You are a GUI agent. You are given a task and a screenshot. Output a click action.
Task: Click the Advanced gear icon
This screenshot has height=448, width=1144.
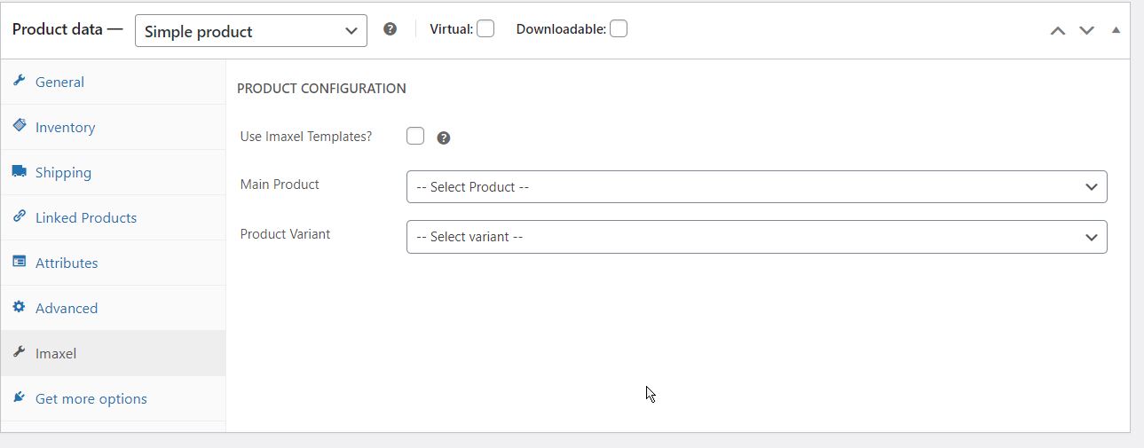click(20, 307)
